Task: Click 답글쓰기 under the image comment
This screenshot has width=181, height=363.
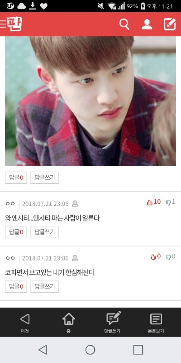Action: coord(44,177)
